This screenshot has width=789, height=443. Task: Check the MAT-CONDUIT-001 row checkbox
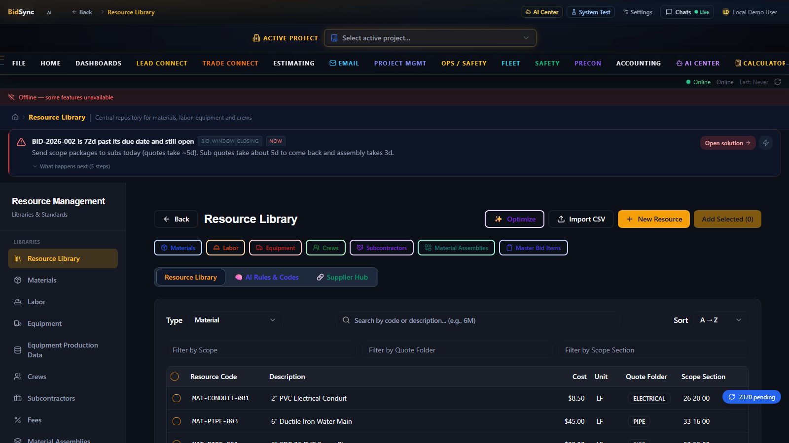tap(177, 398)
